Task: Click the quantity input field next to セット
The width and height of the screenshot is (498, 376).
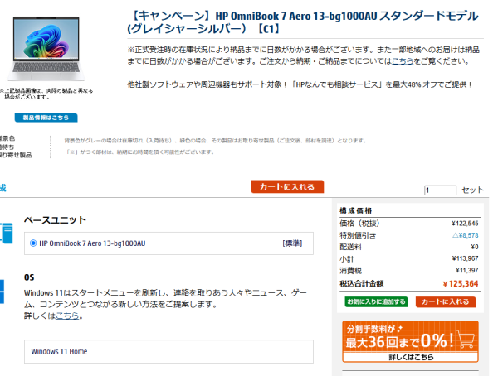Action: pos(440,190)
